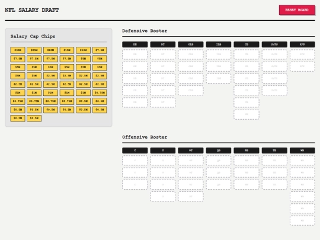Click the OT column header in Offensive Roster

pos(191,151)
